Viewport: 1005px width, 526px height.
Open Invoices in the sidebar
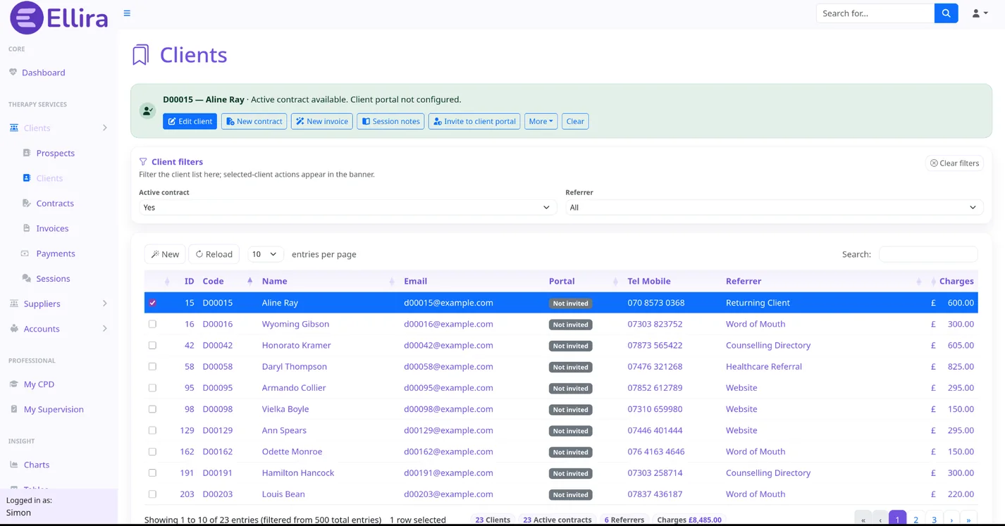tap(52, 228)
